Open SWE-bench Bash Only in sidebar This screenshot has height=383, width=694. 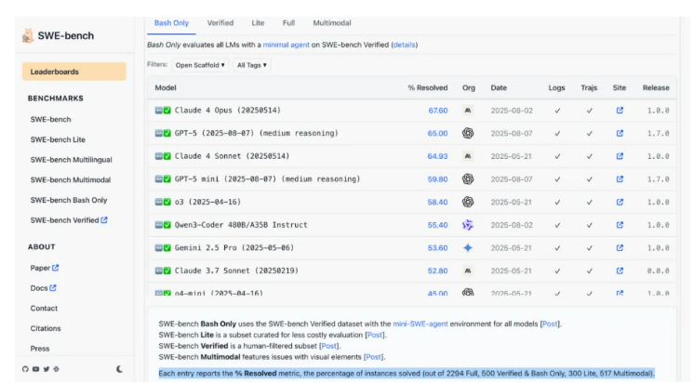[69, 201]
